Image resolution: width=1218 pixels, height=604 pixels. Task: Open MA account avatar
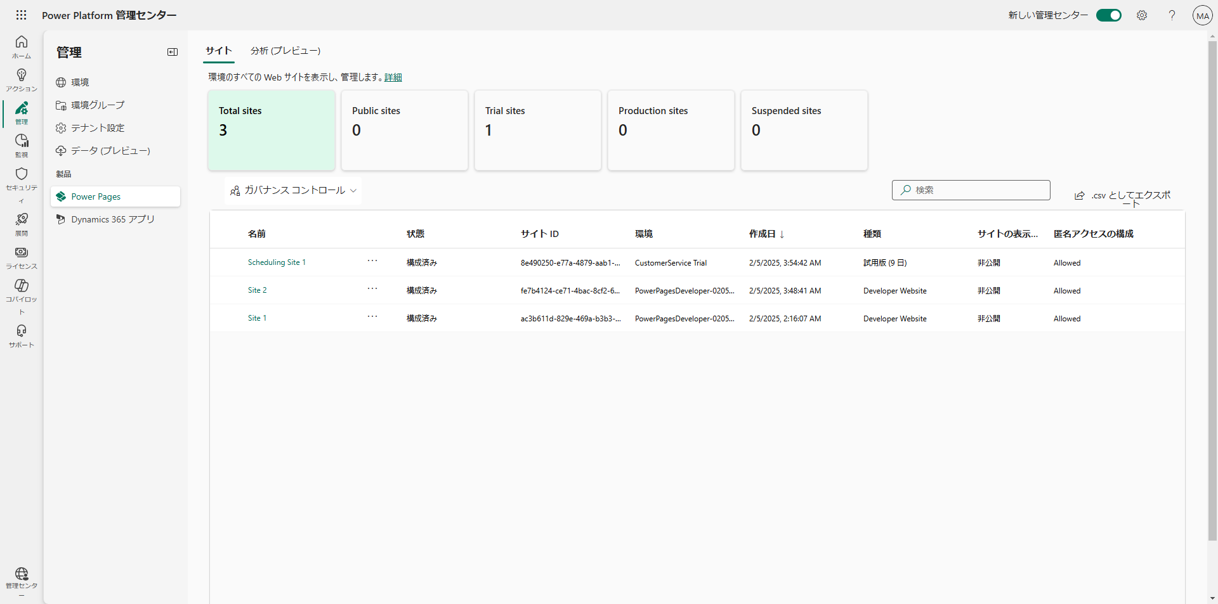point(1203,15)
